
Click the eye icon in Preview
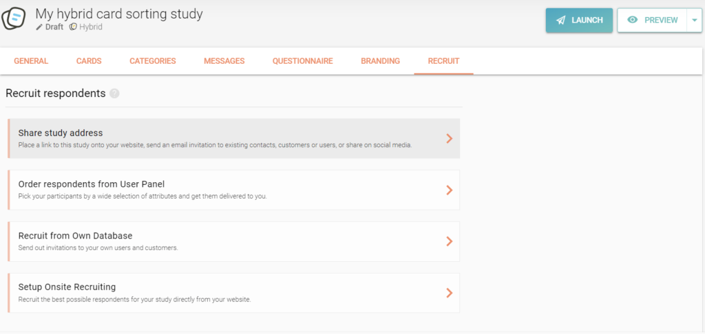632,21
